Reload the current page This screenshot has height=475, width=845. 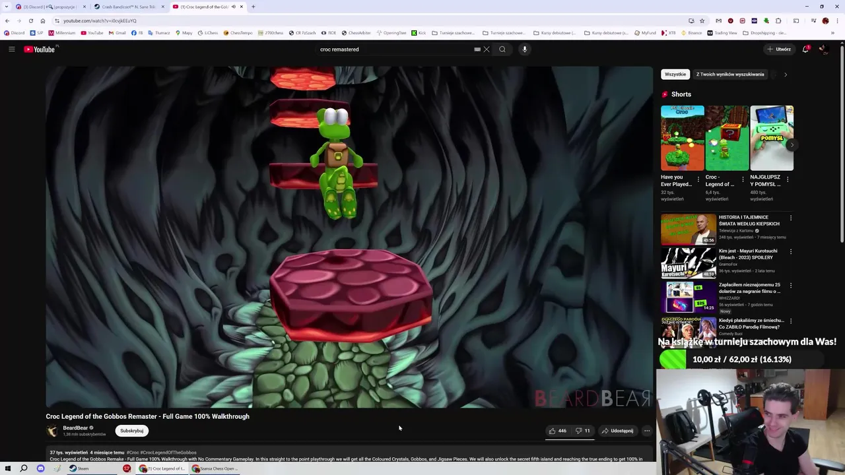click(x=31, y=20)
